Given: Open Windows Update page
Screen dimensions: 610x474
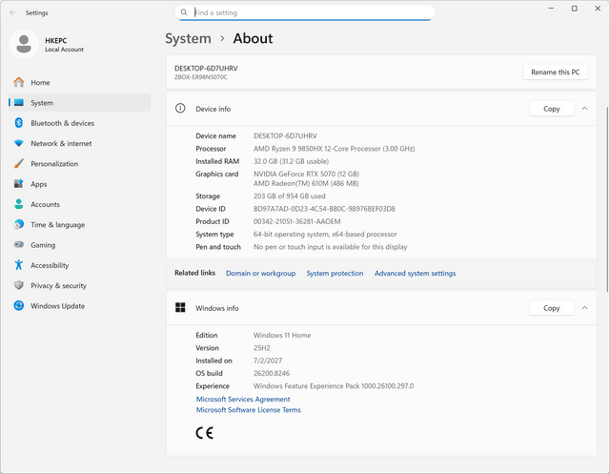Looking at the screenshot, I should (x=79, y=305).
